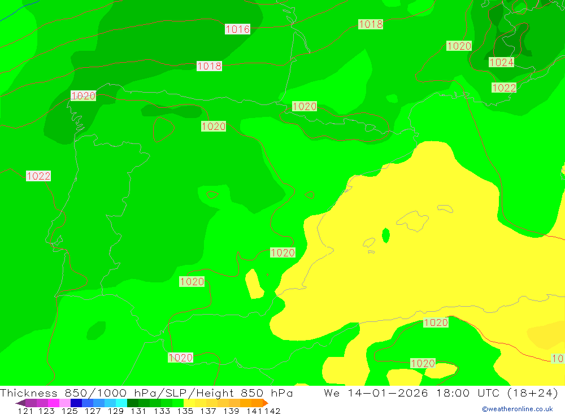
Task: Pick the light pink legend swatch
Action: click(65, 403)
